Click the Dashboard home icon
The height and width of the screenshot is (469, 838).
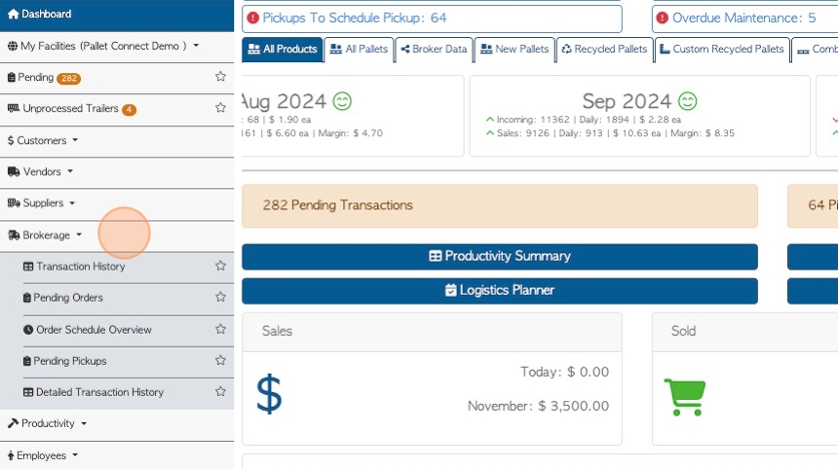(13, 14)
